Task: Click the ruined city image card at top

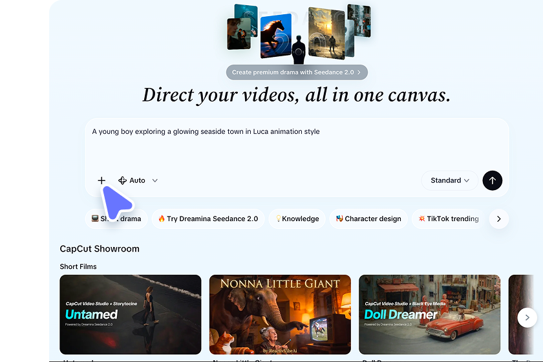Action: click(x=326, y=32)
